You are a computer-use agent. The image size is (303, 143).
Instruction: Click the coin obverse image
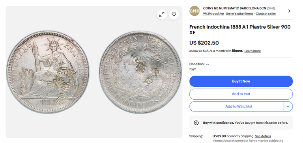48,72
